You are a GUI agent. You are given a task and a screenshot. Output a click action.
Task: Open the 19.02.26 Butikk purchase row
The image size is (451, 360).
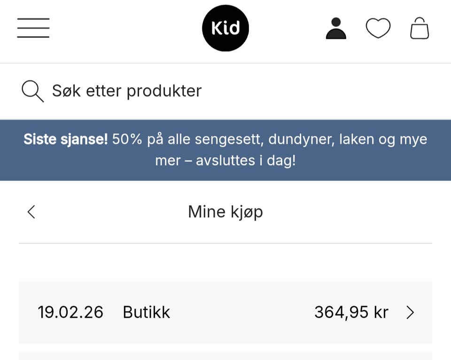coord(225,312)
